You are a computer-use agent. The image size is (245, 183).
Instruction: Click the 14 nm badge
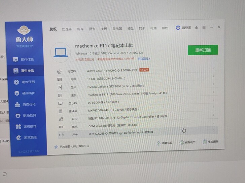(x=144, y=70)
